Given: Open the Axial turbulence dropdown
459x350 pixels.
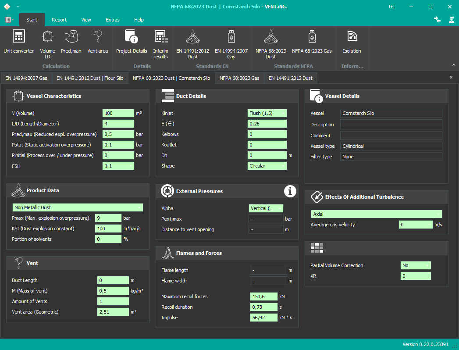Looking at the screenshot, I should (x=438, y=214).
